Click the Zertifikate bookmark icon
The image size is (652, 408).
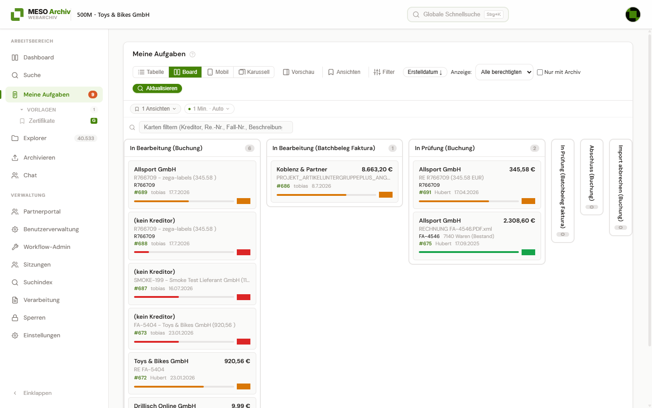pyautogui.click(x=22, y=121)
